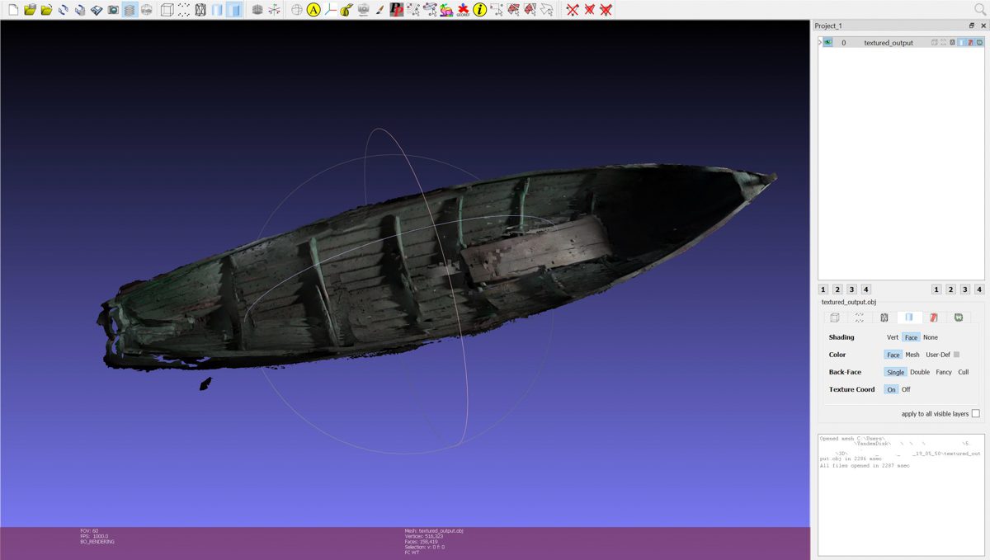Image resolution: width=990 pixels, height=560 pixels.
Task: Click the Import Mesh folder icon
Action: coord(46,10)
